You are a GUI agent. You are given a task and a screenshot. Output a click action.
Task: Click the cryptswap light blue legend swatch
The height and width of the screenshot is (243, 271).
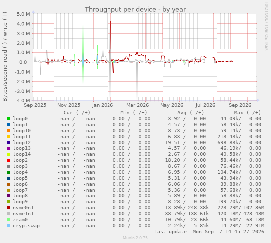tap(8, 226)
